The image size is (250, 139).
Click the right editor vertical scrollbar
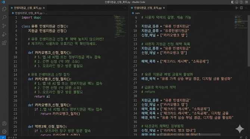pos(249,41)
